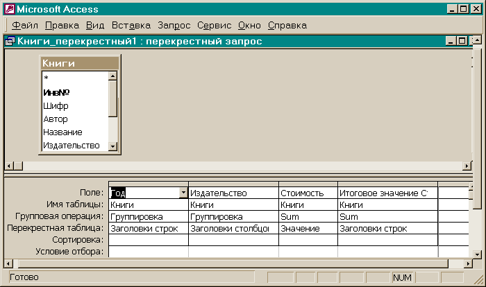Click the Значение crosstab cell

point(308,229)
